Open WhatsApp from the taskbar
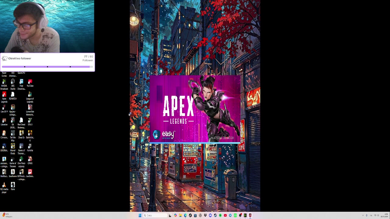Viewport: 390px width, 219px height. click(x=235, y=215)
